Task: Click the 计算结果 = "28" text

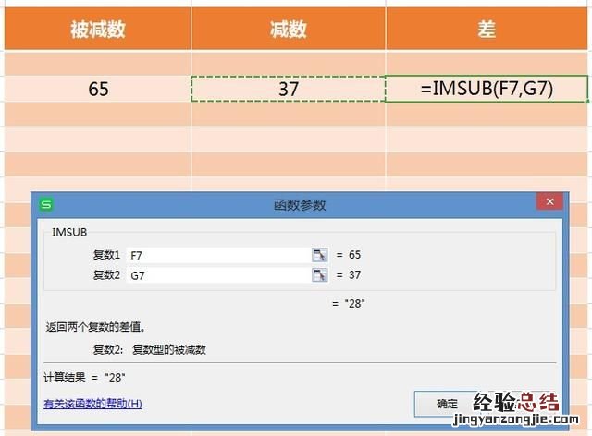Action: pyautogui.click(x=84, y=377)
